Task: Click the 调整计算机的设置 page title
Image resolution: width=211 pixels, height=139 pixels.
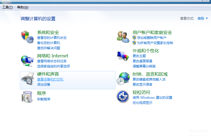Action: [x=38, y=18]
